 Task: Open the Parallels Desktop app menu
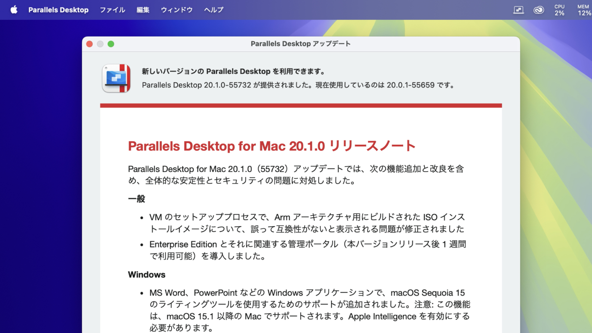coord(58,10)
